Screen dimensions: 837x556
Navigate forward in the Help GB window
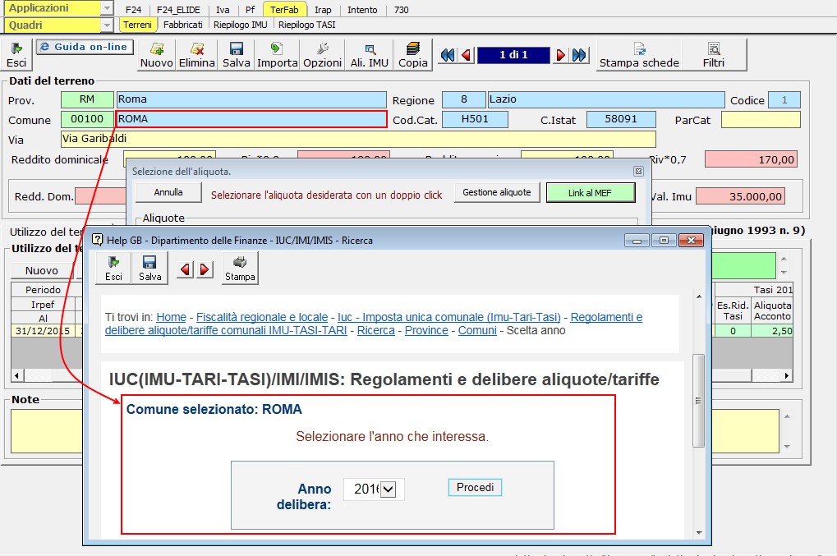tap(205, 269)
